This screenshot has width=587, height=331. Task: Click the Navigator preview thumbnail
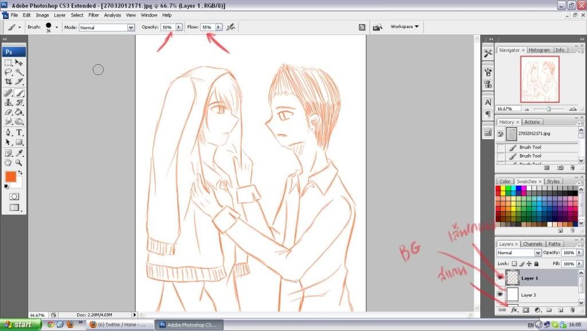tap(540, 79)
